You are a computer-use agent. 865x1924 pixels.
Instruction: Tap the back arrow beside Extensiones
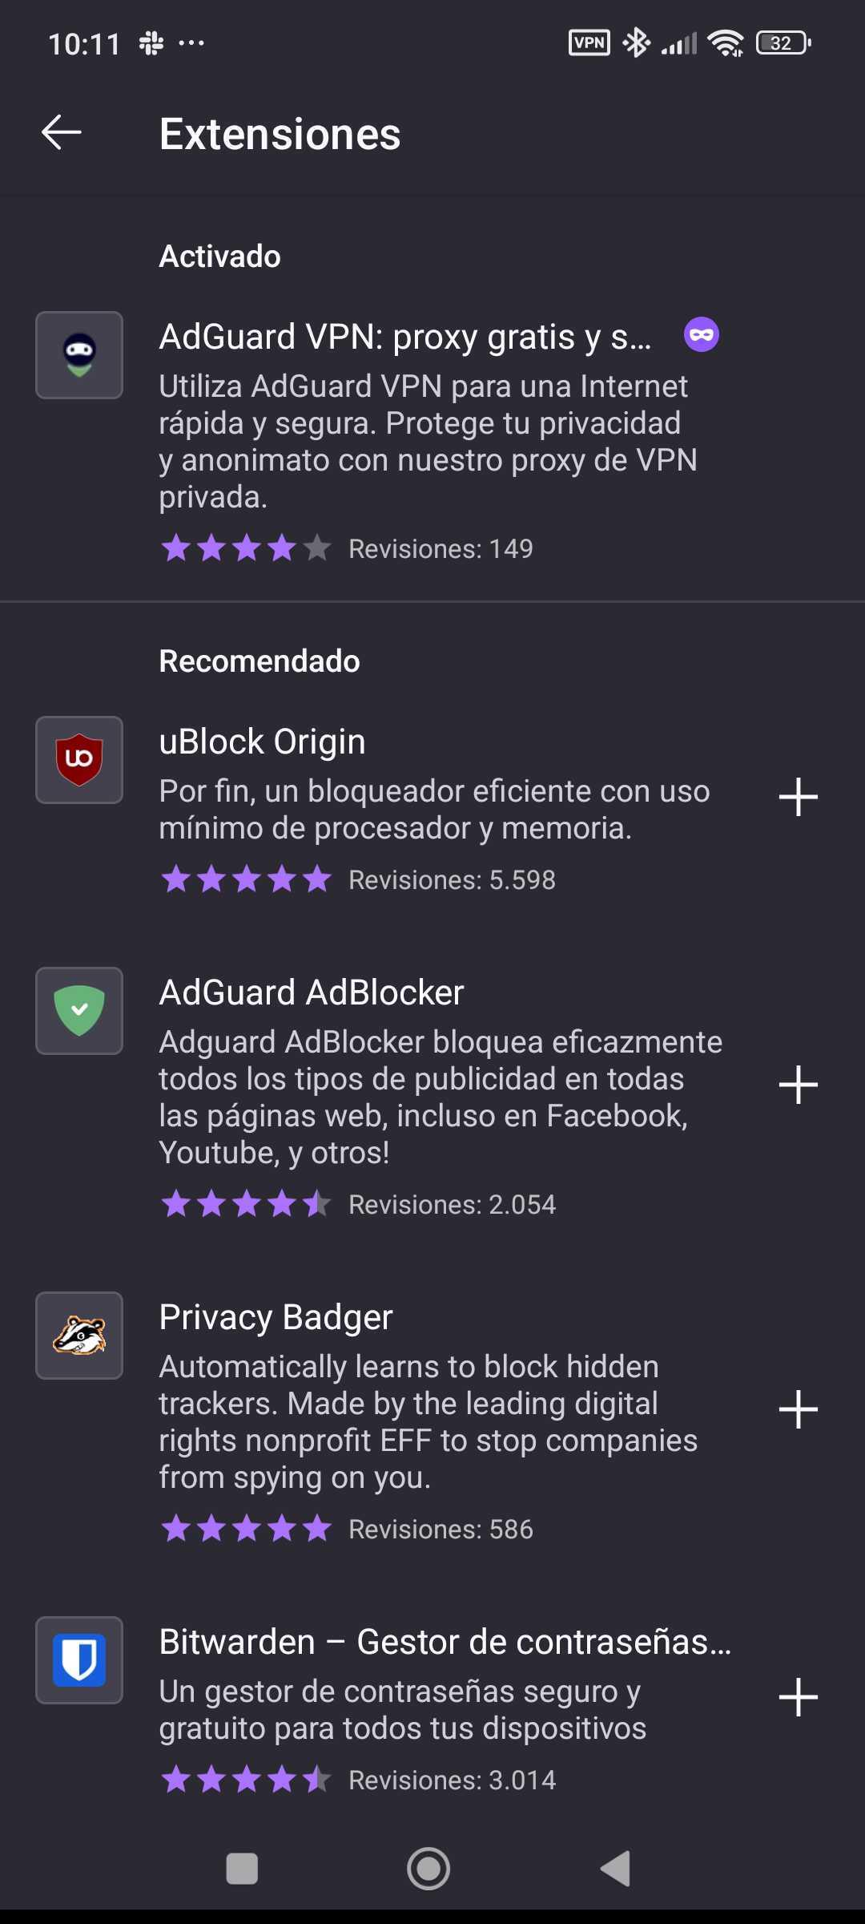tap(62, 132)
